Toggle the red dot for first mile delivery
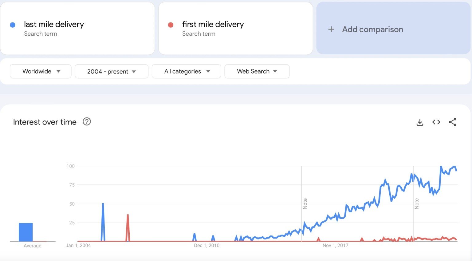This screenshot has width=472, height=261. [x=171, y=25]
